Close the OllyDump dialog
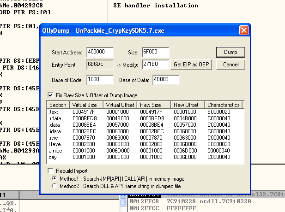 pyautogui.click(x=244, y=30)
